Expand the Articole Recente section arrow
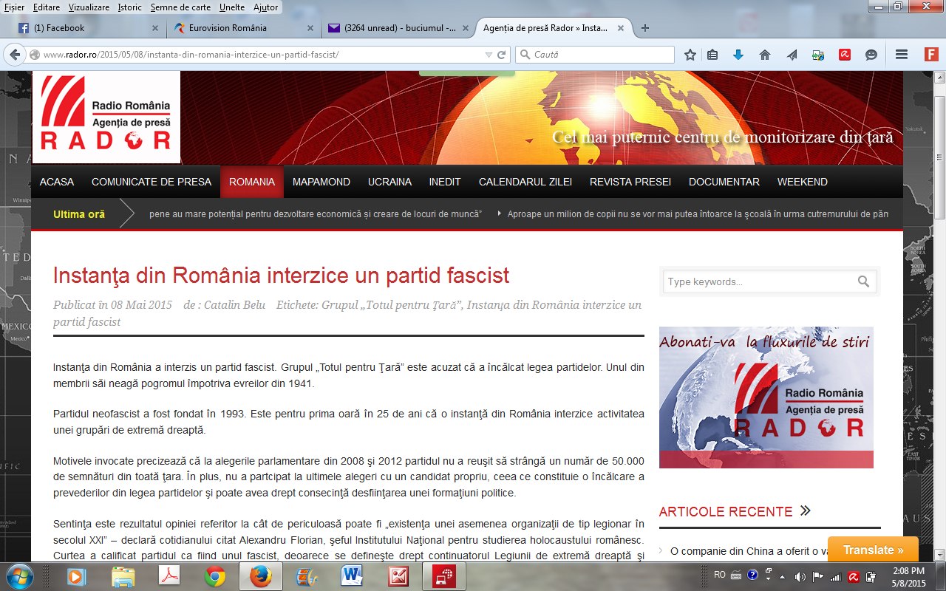Viewport: 946px width, 591px height. pos(805,510)
